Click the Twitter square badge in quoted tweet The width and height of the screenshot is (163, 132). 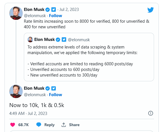click(x=64, y=40)
